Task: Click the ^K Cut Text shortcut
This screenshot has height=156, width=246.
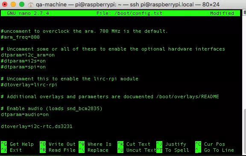Action: point(134,144)
